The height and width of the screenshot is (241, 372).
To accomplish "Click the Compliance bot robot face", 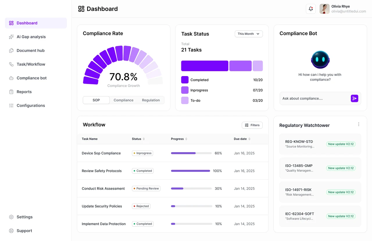I will tap(320, 60).
